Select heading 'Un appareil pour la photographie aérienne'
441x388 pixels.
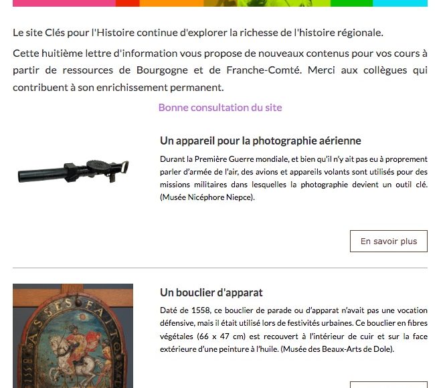(x=260, y=140)
